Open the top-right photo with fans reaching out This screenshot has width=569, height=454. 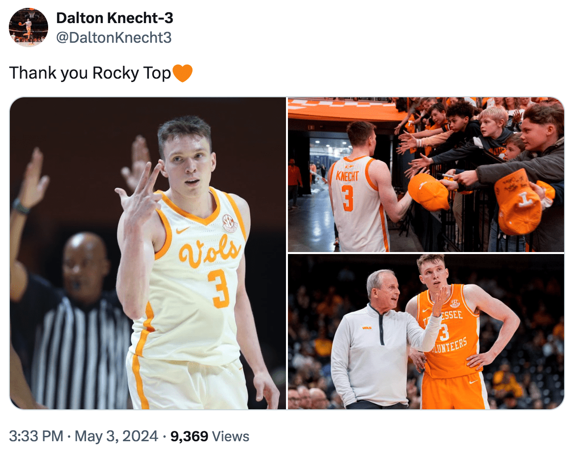click(x=426, y=174)
